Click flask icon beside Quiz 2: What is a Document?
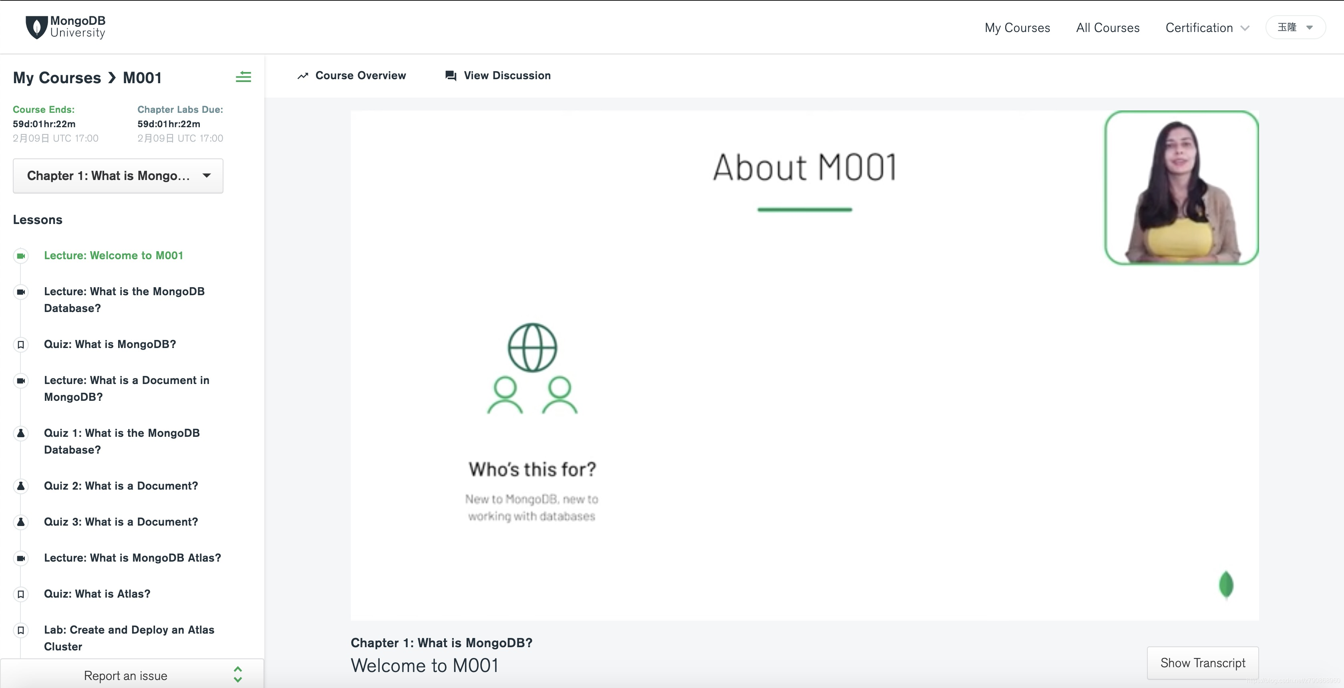The width and height of the screenshot is (1344, 688). (21, 486)
